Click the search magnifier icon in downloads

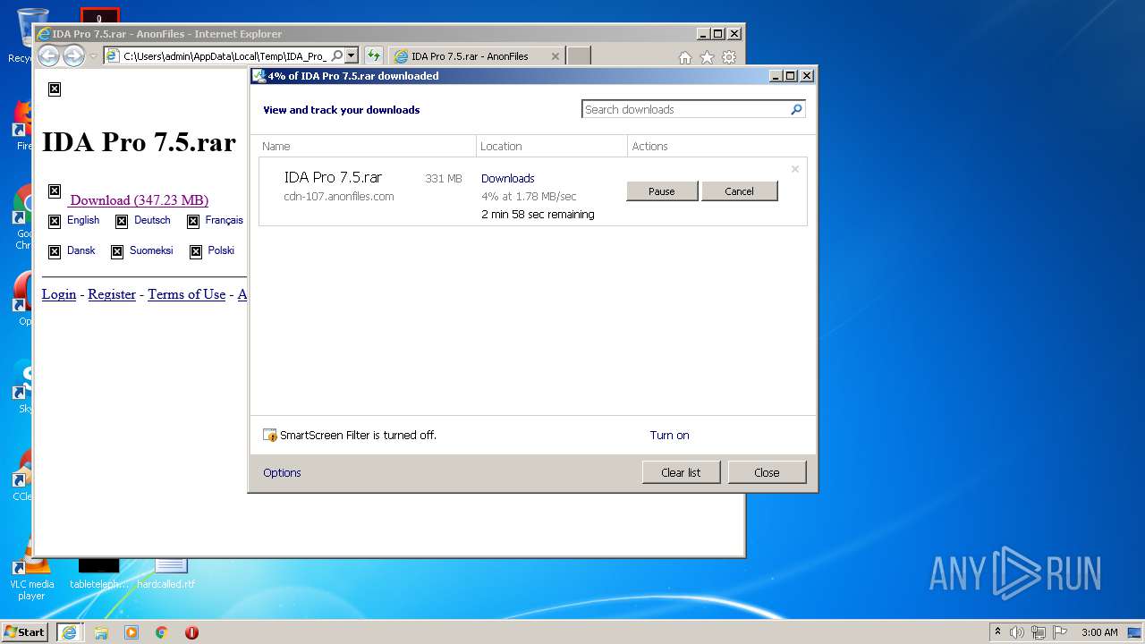(796, 109)
